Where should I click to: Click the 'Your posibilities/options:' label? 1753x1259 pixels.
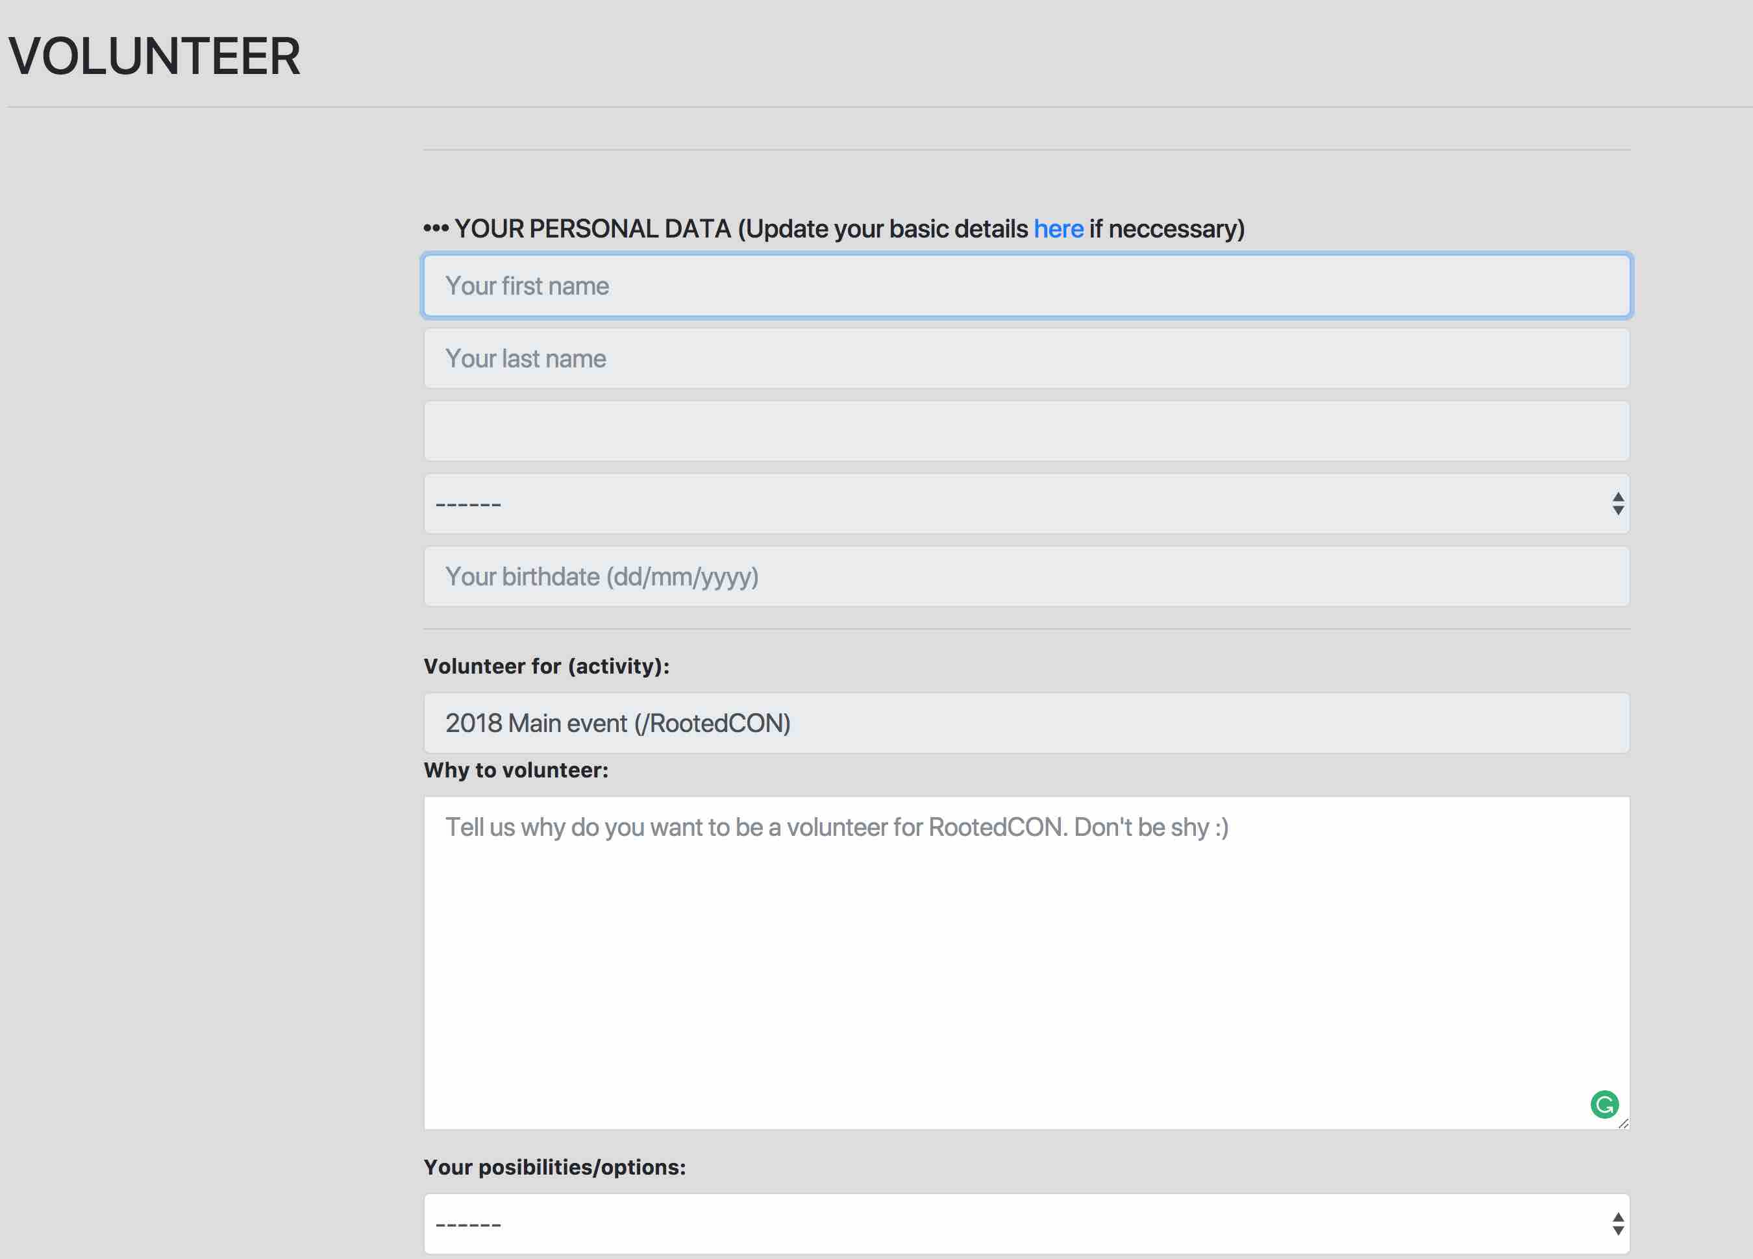(x=554, y=1167)
